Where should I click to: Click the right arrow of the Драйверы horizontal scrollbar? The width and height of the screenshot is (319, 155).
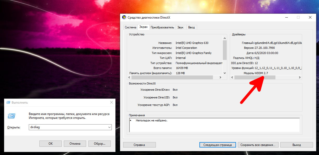tap(300, 78)
